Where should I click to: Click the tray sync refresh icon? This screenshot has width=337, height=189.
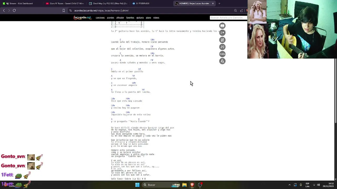point(295,185)
